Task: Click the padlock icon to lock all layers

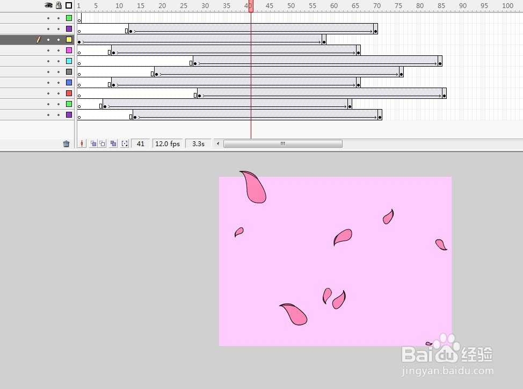Action: 59,5
